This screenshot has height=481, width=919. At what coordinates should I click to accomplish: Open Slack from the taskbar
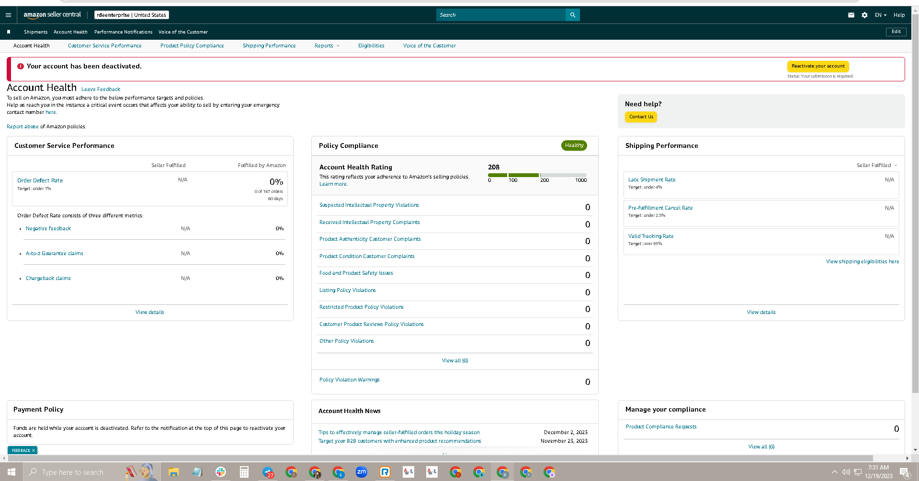tap(220, 472)
